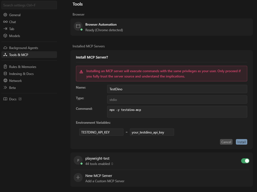This screenshot has height=192, width=257.
Task: Click the Search settings field
Action: pos(29,5)
